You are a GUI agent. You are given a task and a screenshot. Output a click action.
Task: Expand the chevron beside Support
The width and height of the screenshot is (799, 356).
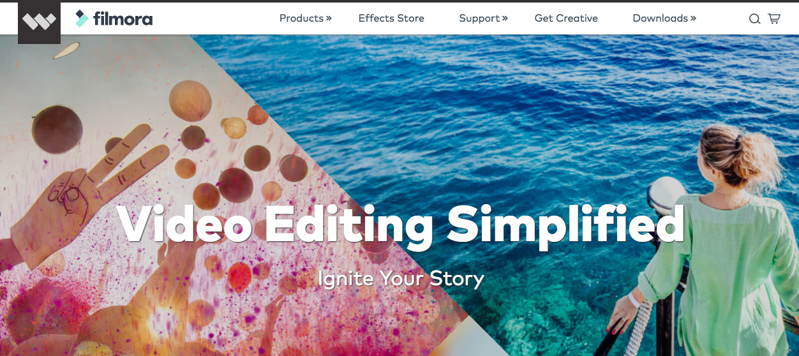tap(505, 18)
